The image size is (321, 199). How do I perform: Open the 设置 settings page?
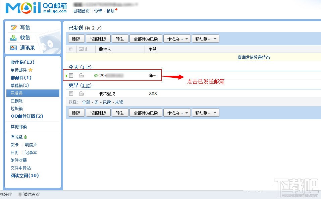tap(98, 11)
